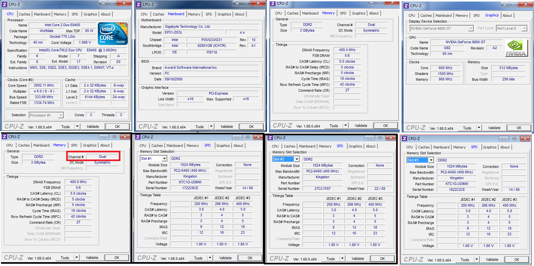Select the CPU tab in the 400.4 MHz Memory window

coord(278,13)
